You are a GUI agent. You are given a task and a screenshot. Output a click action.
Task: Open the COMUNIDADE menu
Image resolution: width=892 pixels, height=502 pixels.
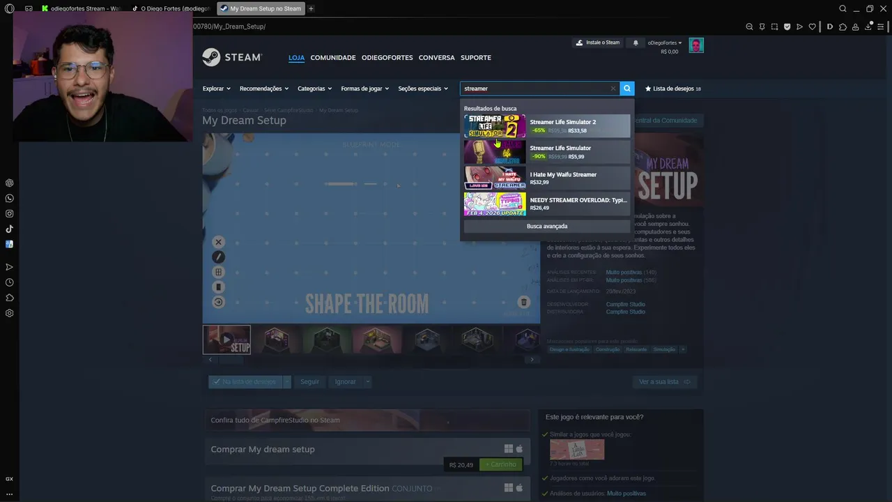coord(333,57)
